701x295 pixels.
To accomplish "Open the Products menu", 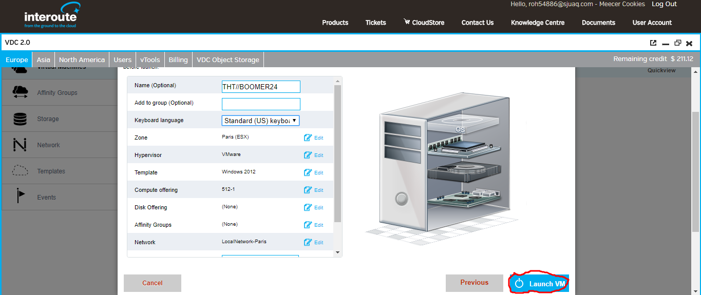I will point(335,23).
